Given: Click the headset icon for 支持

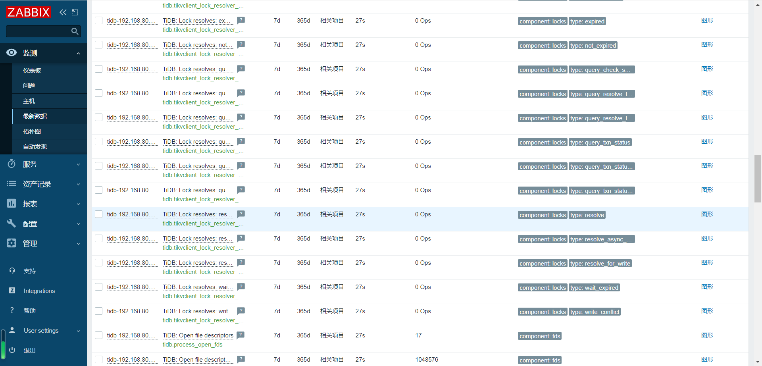Looking at the screenshot, I should coord(12,271).
